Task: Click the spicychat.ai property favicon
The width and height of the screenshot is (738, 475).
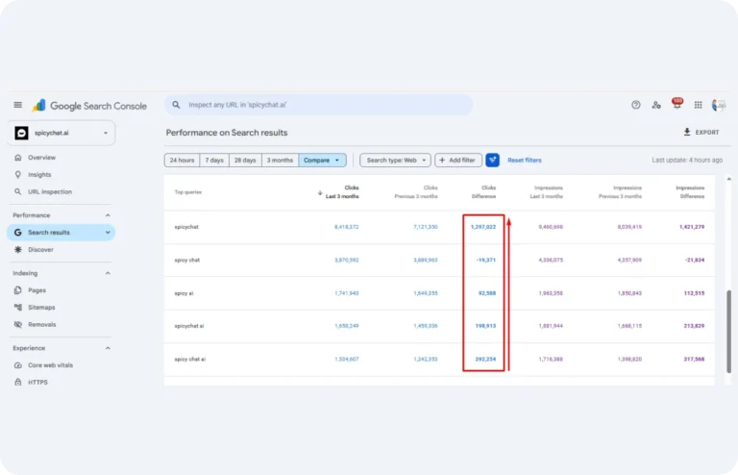Action: pyautogui.click(x=21, y=133)
